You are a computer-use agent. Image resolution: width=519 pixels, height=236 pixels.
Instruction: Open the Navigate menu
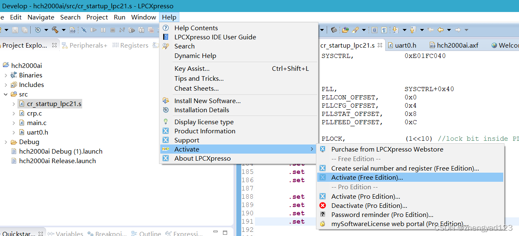coord(41,17)
